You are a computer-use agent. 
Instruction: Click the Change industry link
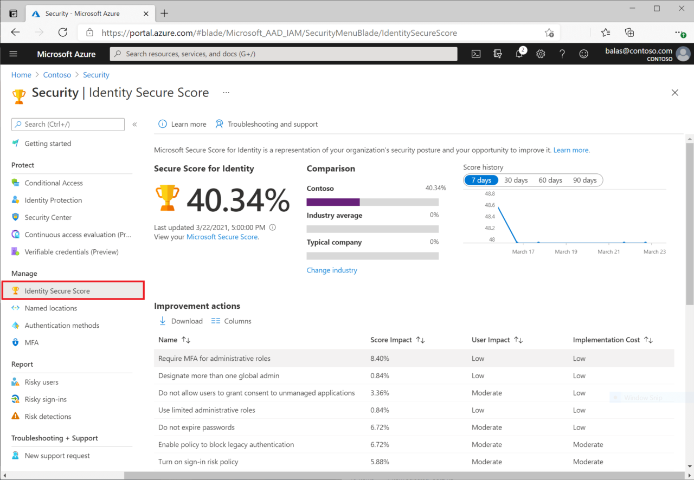(x=332, y=270)
